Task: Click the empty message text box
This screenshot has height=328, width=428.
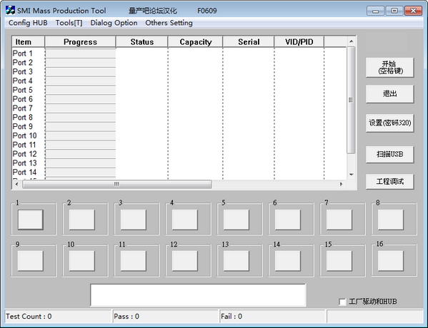Action: (x=198, y=295)
